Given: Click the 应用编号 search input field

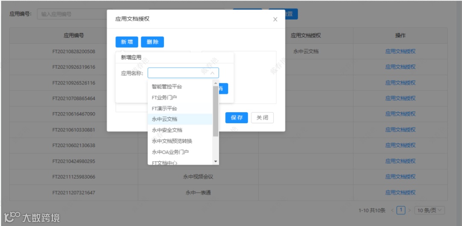Looking at the screenshot, I should (x=75, y=14).
